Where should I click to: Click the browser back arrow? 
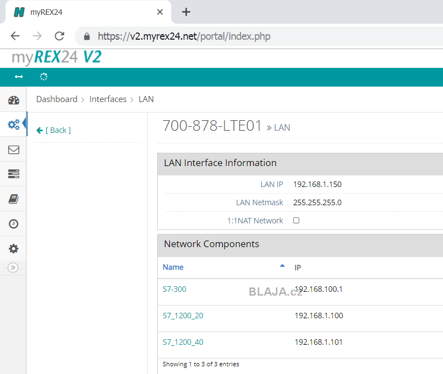click(x=15, y=36)
